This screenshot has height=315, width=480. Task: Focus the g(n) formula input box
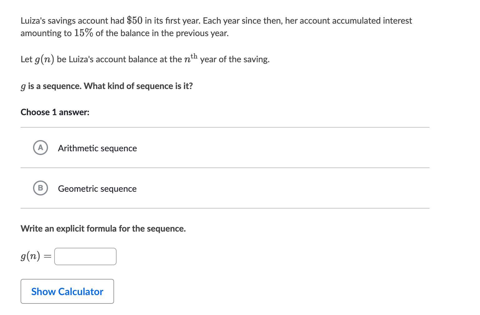[85, 256]
